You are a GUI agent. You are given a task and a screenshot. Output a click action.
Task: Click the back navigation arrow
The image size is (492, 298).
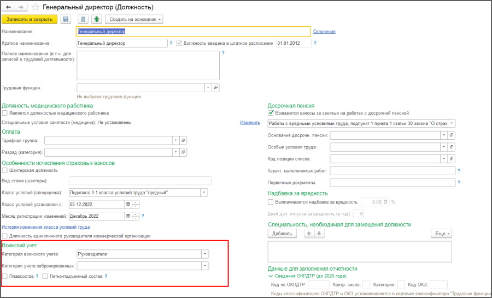click(9, 7)
